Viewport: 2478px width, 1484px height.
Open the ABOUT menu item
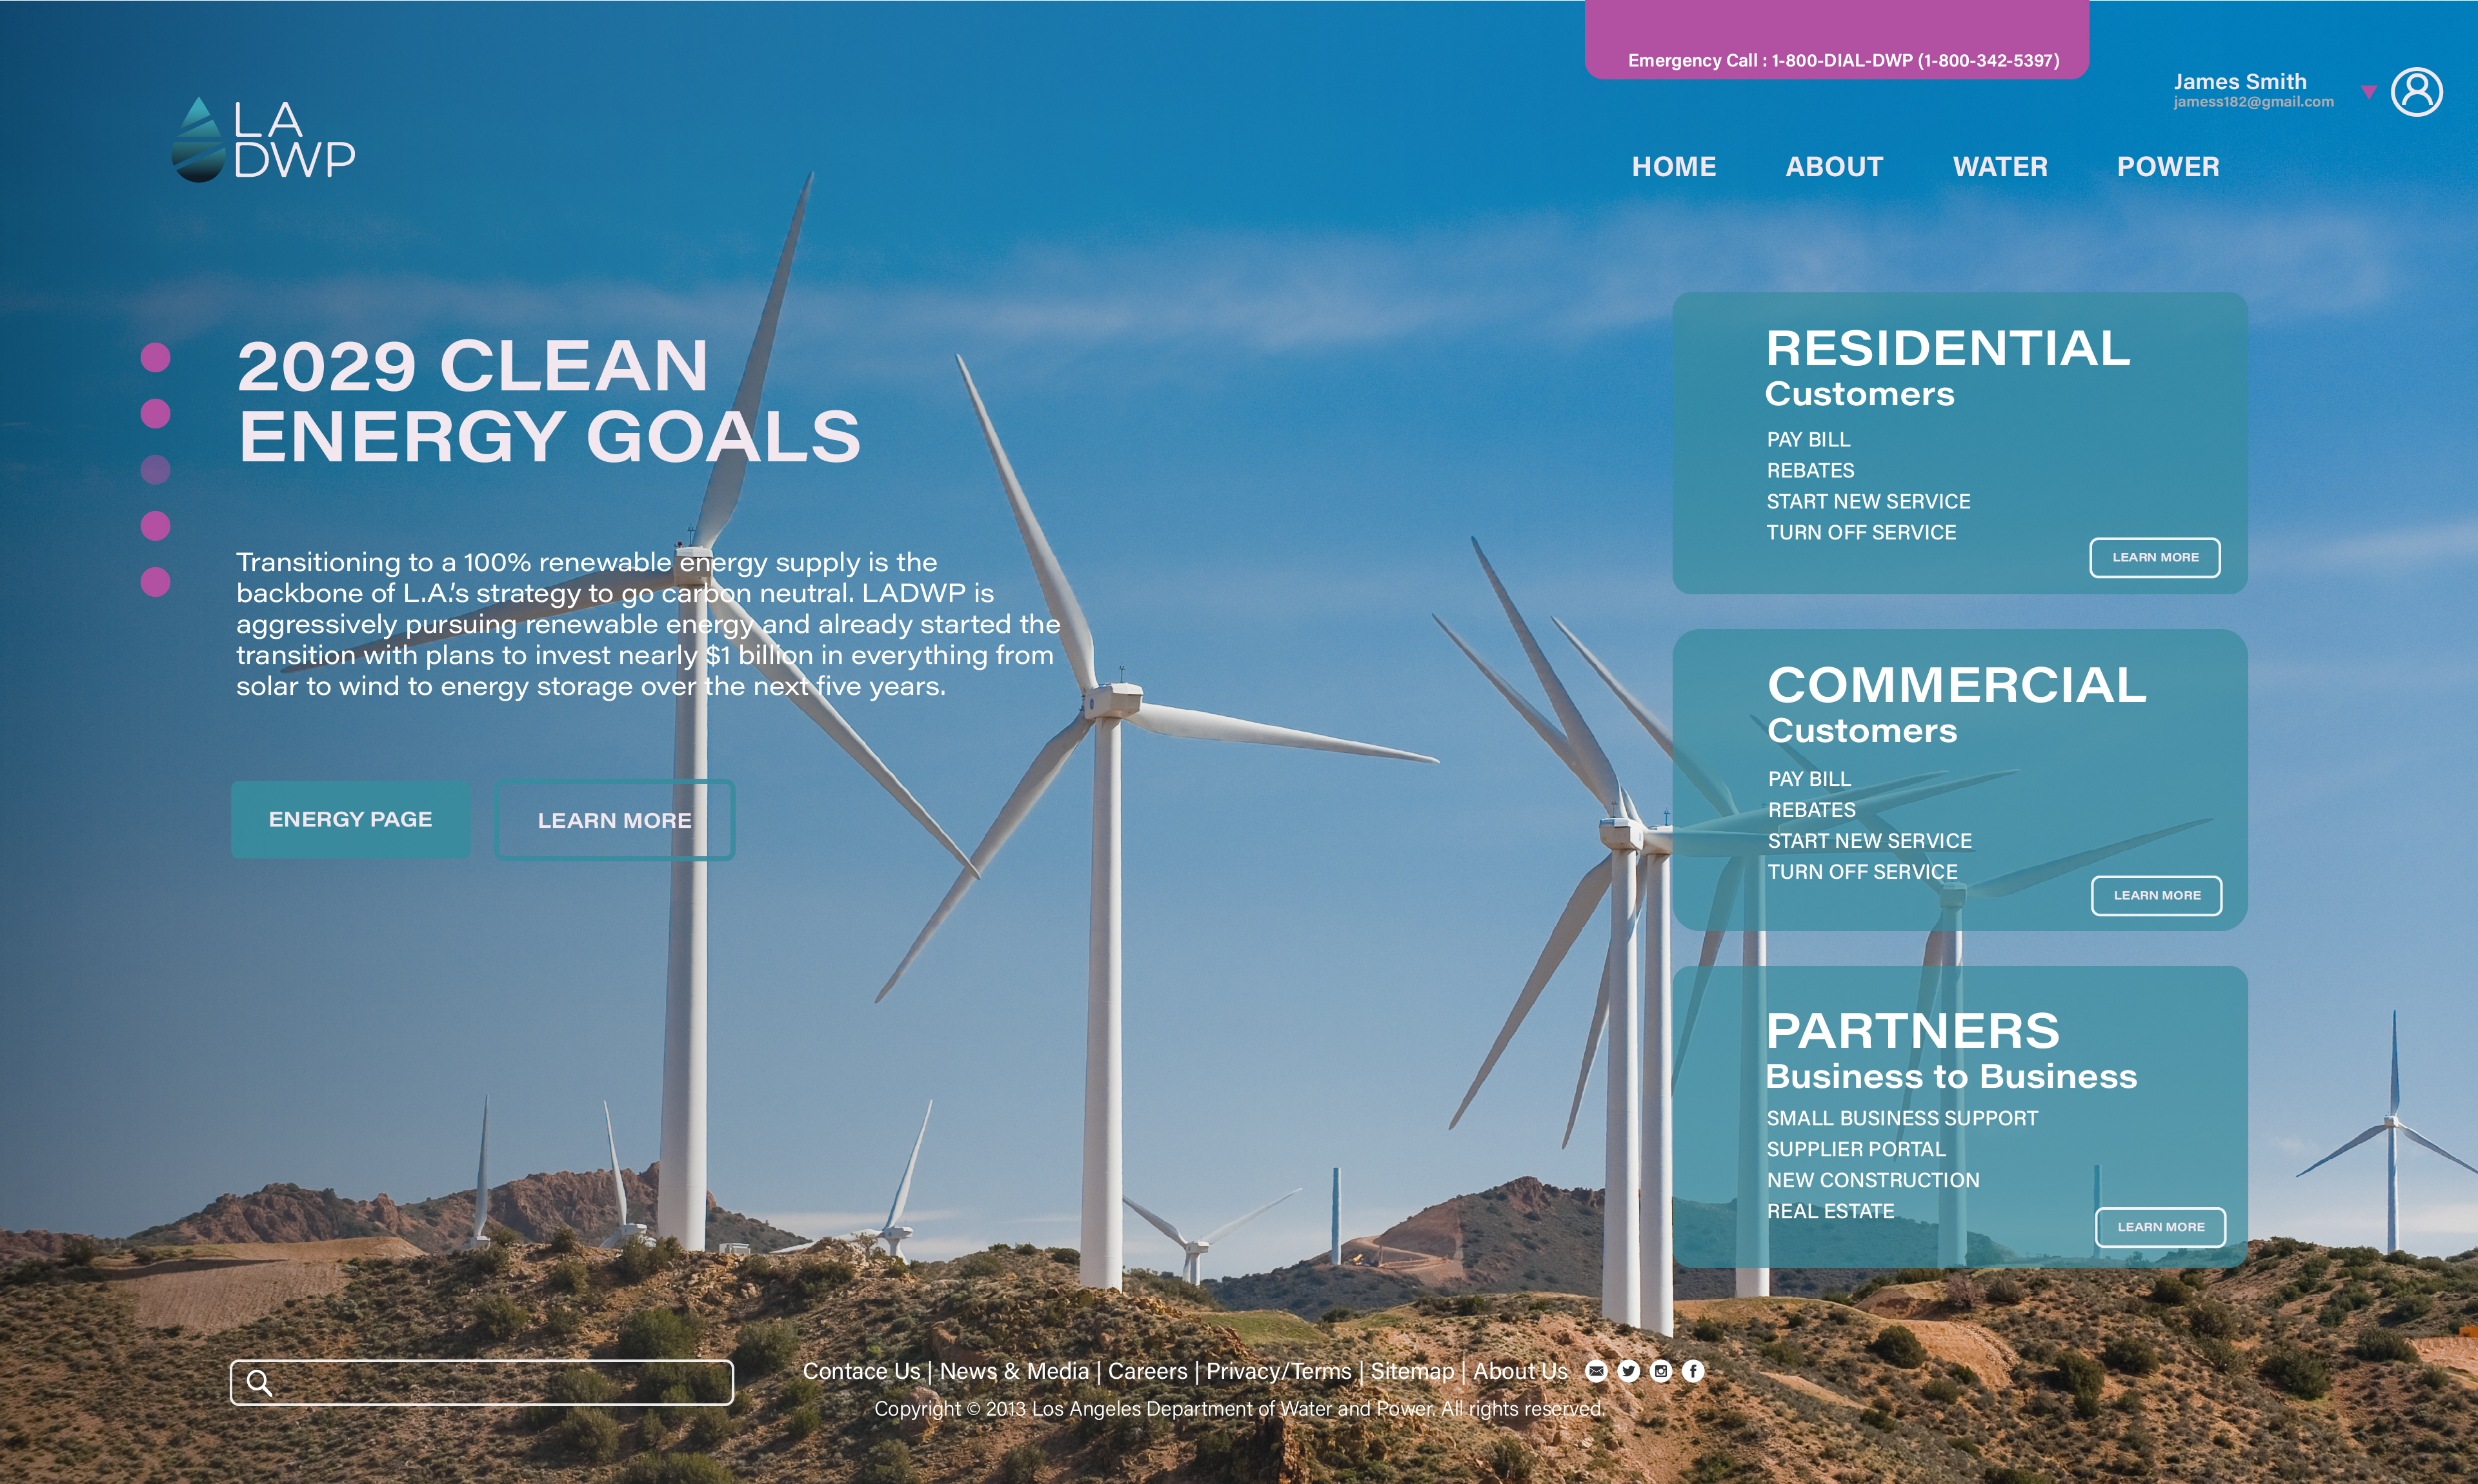pyautogui.click(x=1834, y=166)
